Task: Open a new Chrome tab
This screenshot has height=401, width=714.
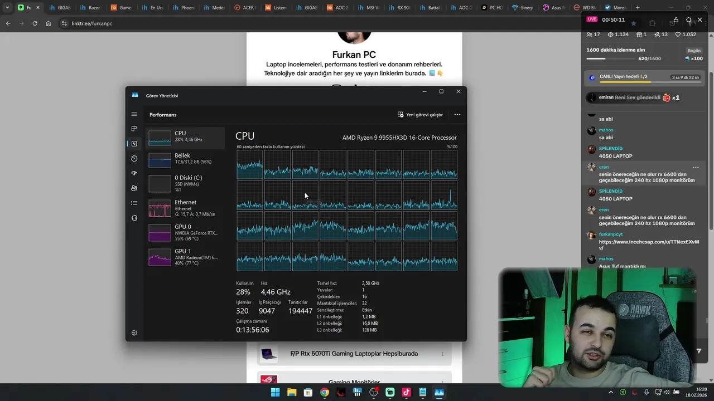Action: click(x=638, y=8)
